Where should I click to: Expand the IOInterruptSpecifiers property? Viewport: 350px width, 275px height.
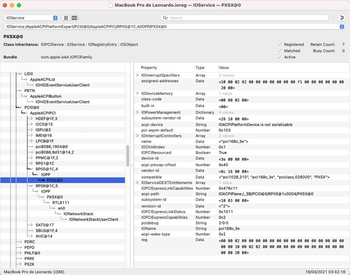(x=137, y=75)
